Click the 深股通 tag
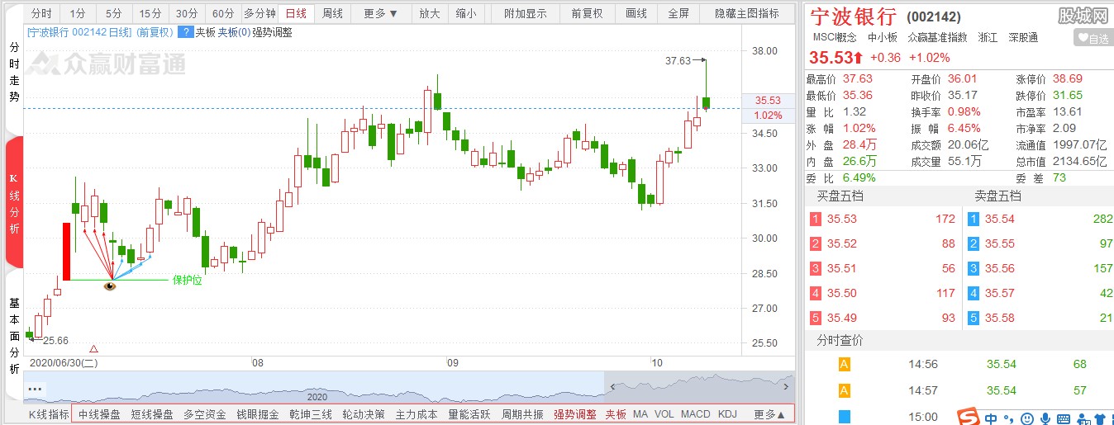The width and height of the screenshot is (1114, 425). pos(1022,38)
